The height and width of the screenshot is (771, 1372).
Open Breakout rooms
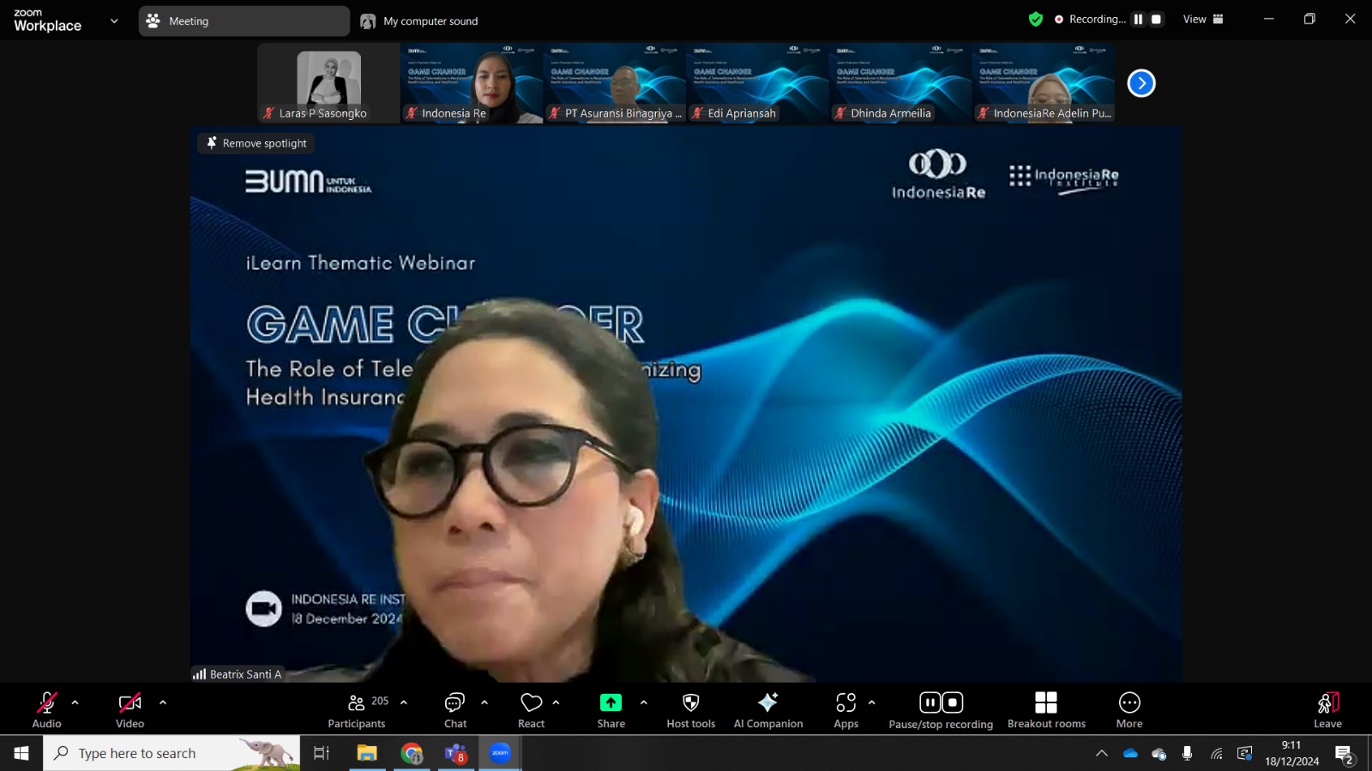click(1046, 710)
